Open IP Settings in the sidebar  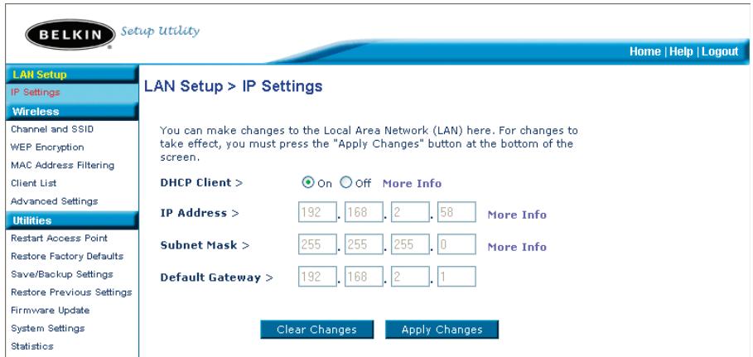pyautogui.click(x=35, y=92)
